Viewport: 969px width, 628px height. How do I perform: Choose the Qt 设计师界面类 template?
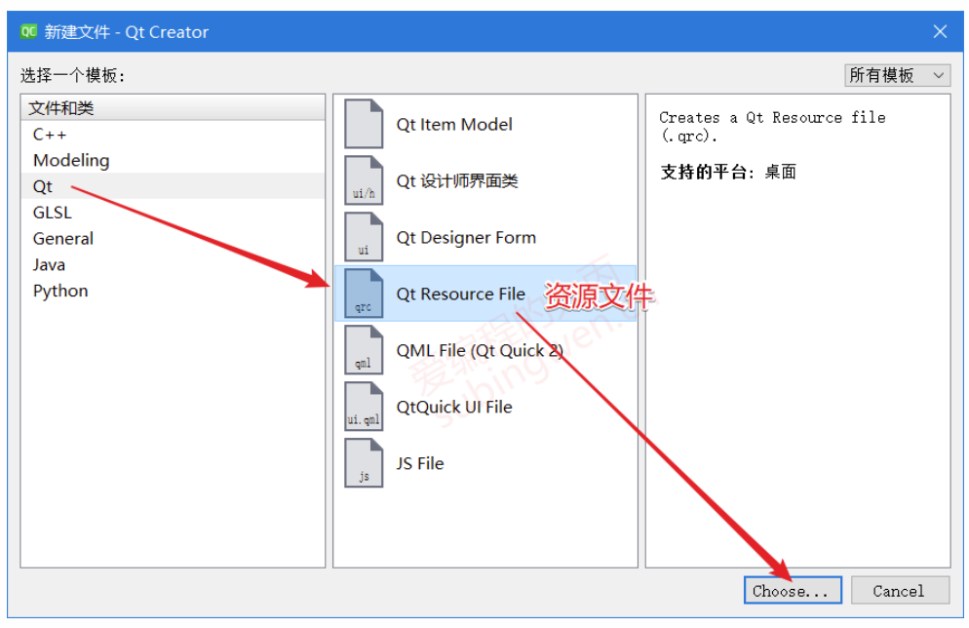(485, 180)
